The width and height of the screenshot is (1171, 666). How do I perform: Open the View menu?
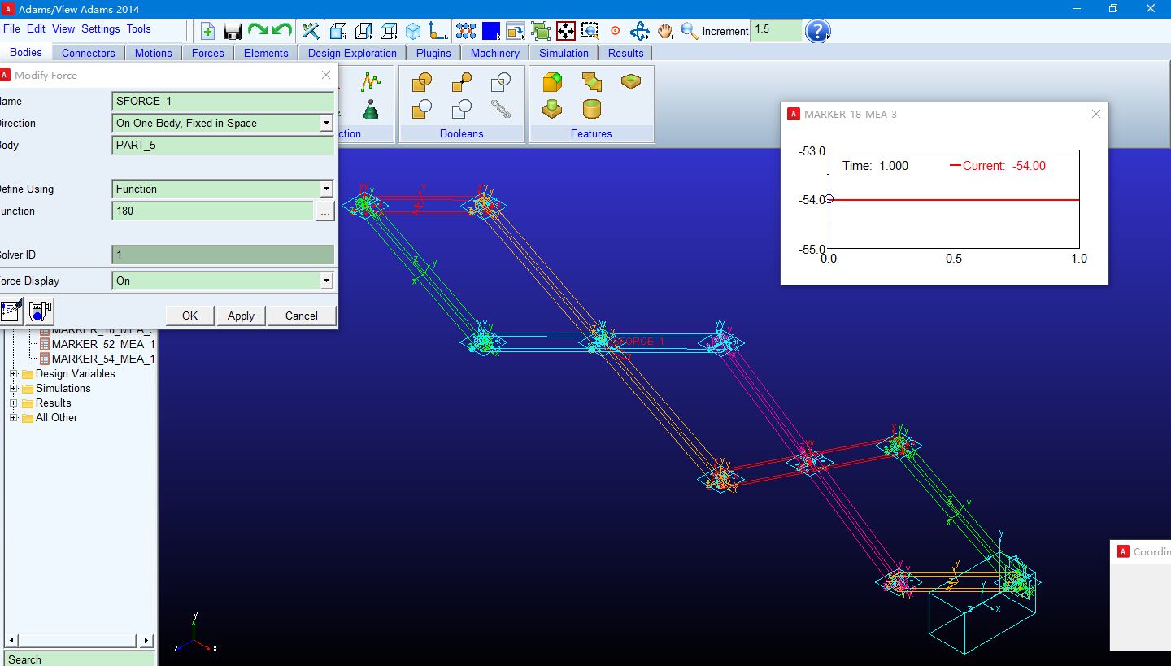tap(63, 28)
